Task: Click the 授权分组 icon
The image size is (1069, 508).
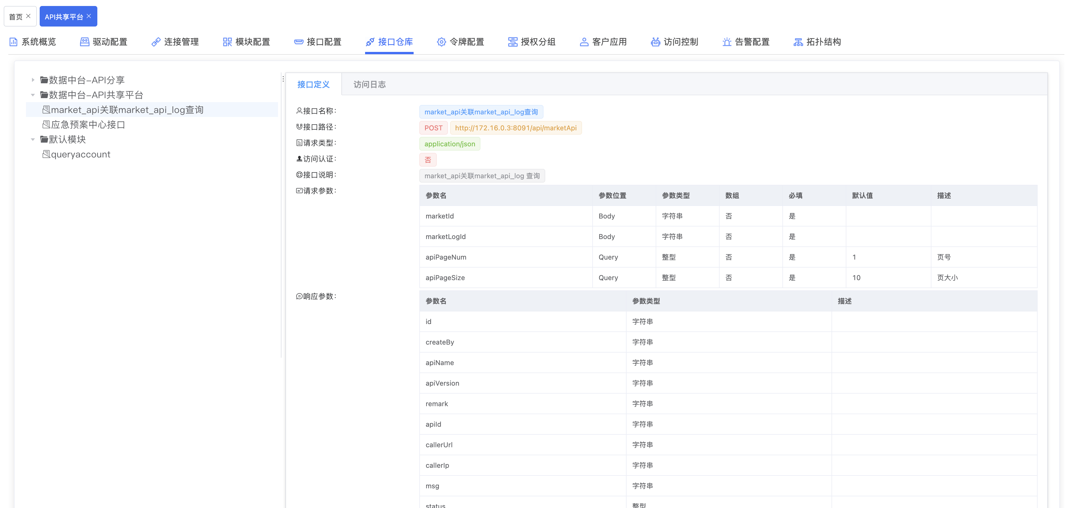Action: (513, 42)
